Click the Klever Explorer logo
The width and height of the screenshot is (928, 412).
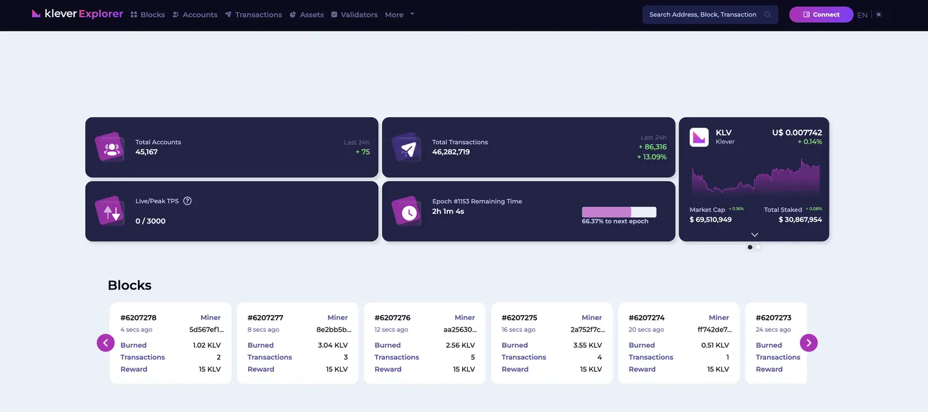click(x=77, y=14)
